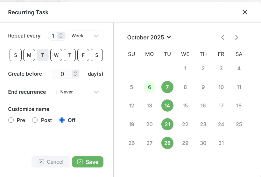Toggle Sunday in weekday selector
This screenshot has width=261, height=177.
point(16,55)
